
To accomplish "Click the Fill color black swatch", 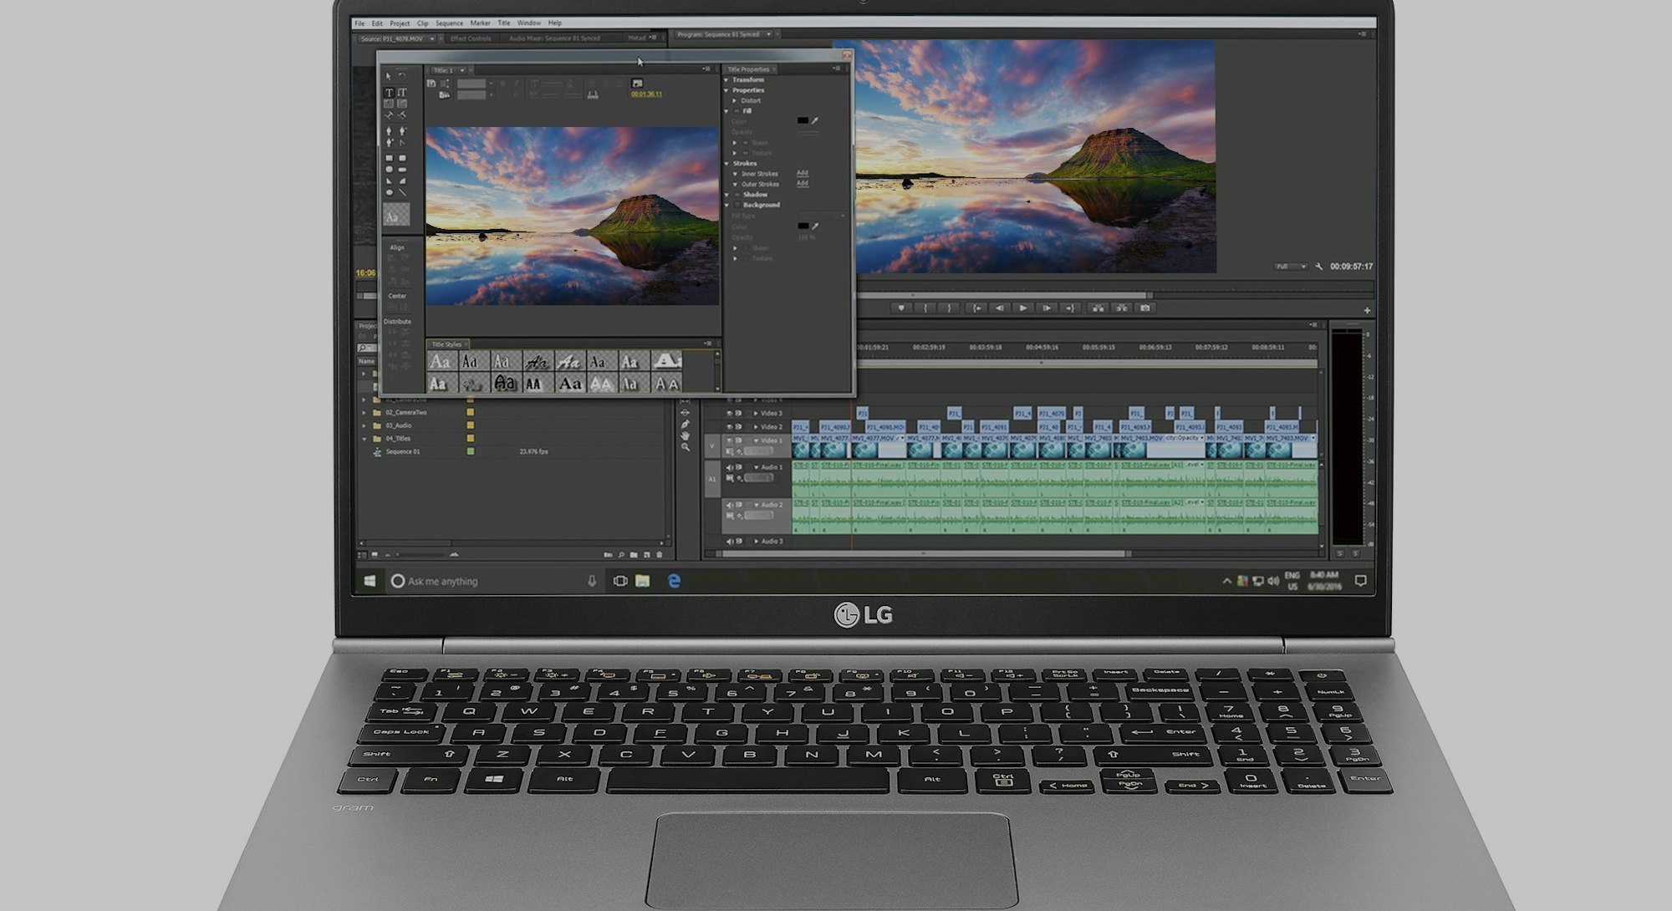I will click(803, 121).
